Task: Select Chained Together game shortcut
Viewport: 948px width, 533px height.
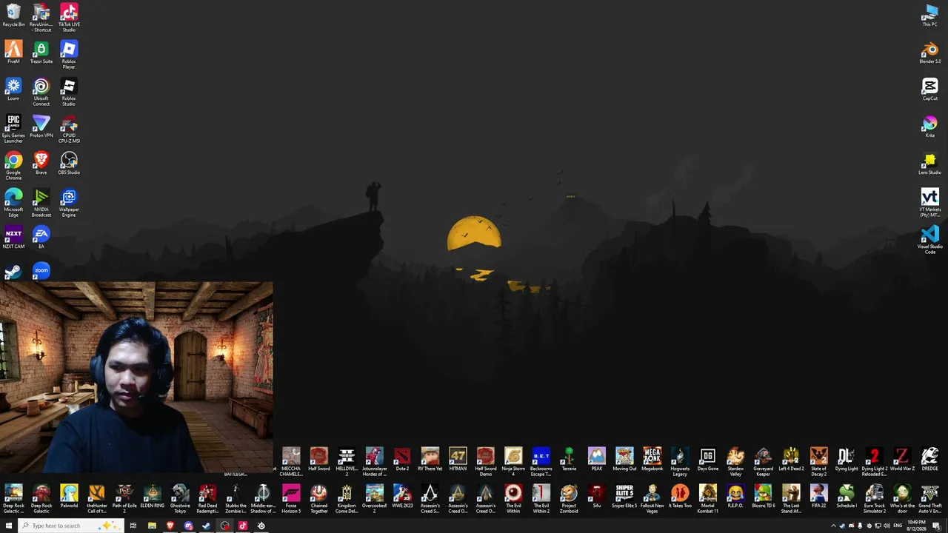Action: tap(319, 499)
